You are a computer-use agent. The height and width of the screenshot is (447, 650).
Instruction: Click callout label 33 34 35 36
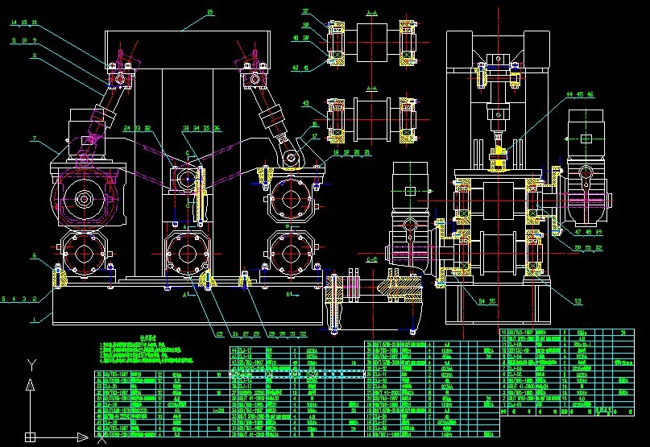coord(195,127)
